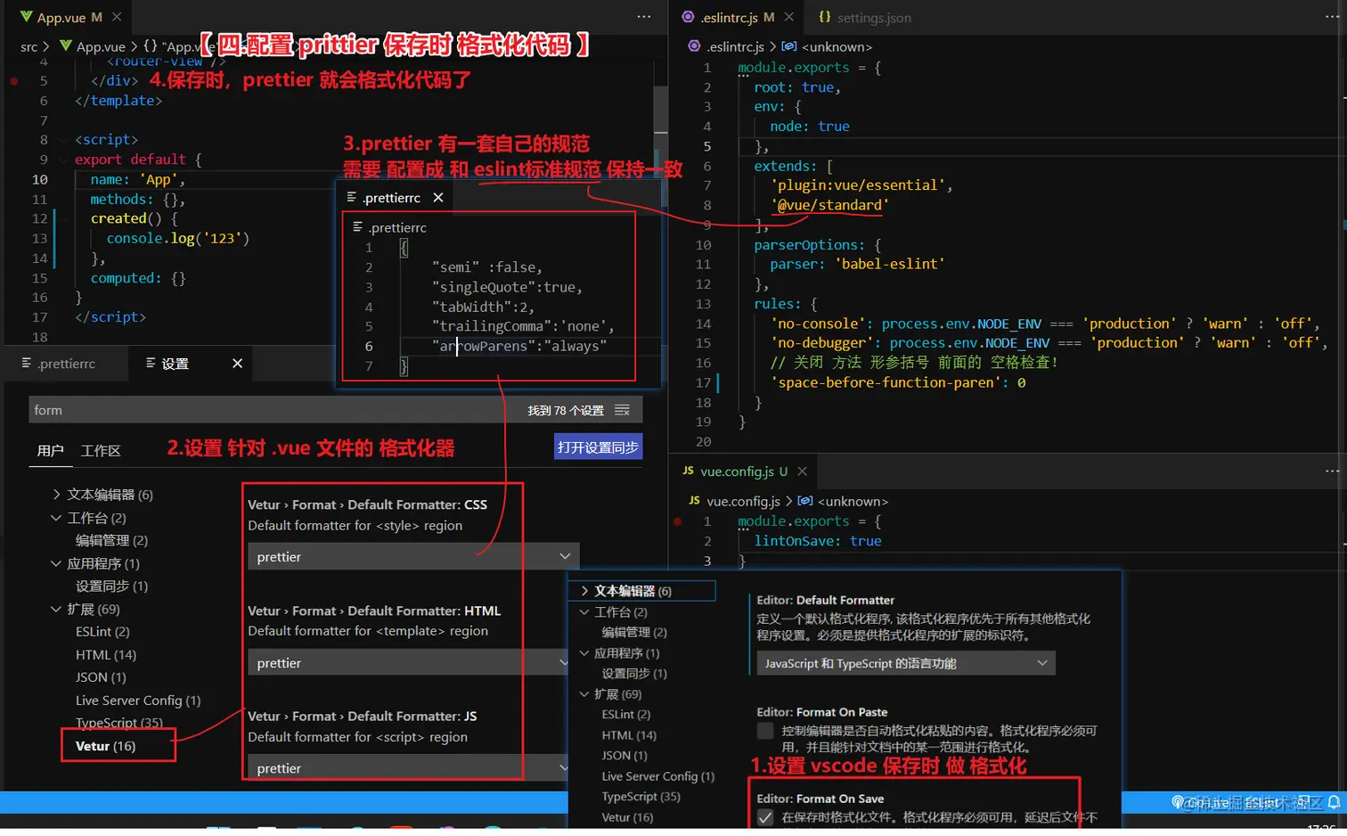The height and width of the screenshot is (836, 1347).
Task: Click console.log('123') line in App.vue
Action: tap(178, 238)
